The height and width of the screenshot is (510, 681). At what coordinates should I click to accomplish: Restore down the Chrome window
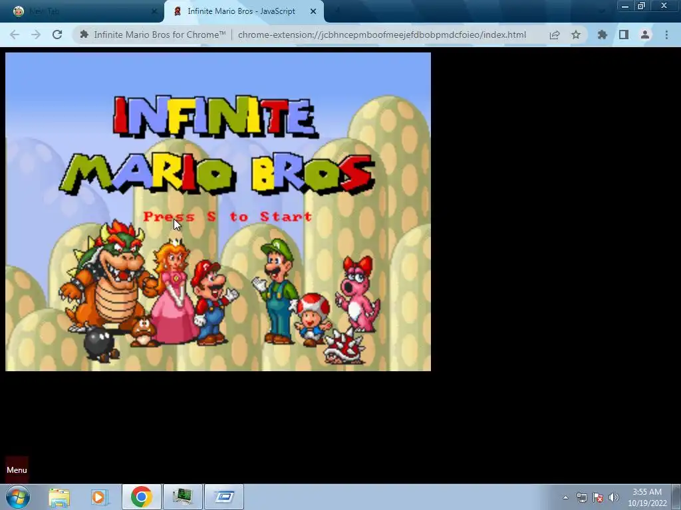[642, 6]
